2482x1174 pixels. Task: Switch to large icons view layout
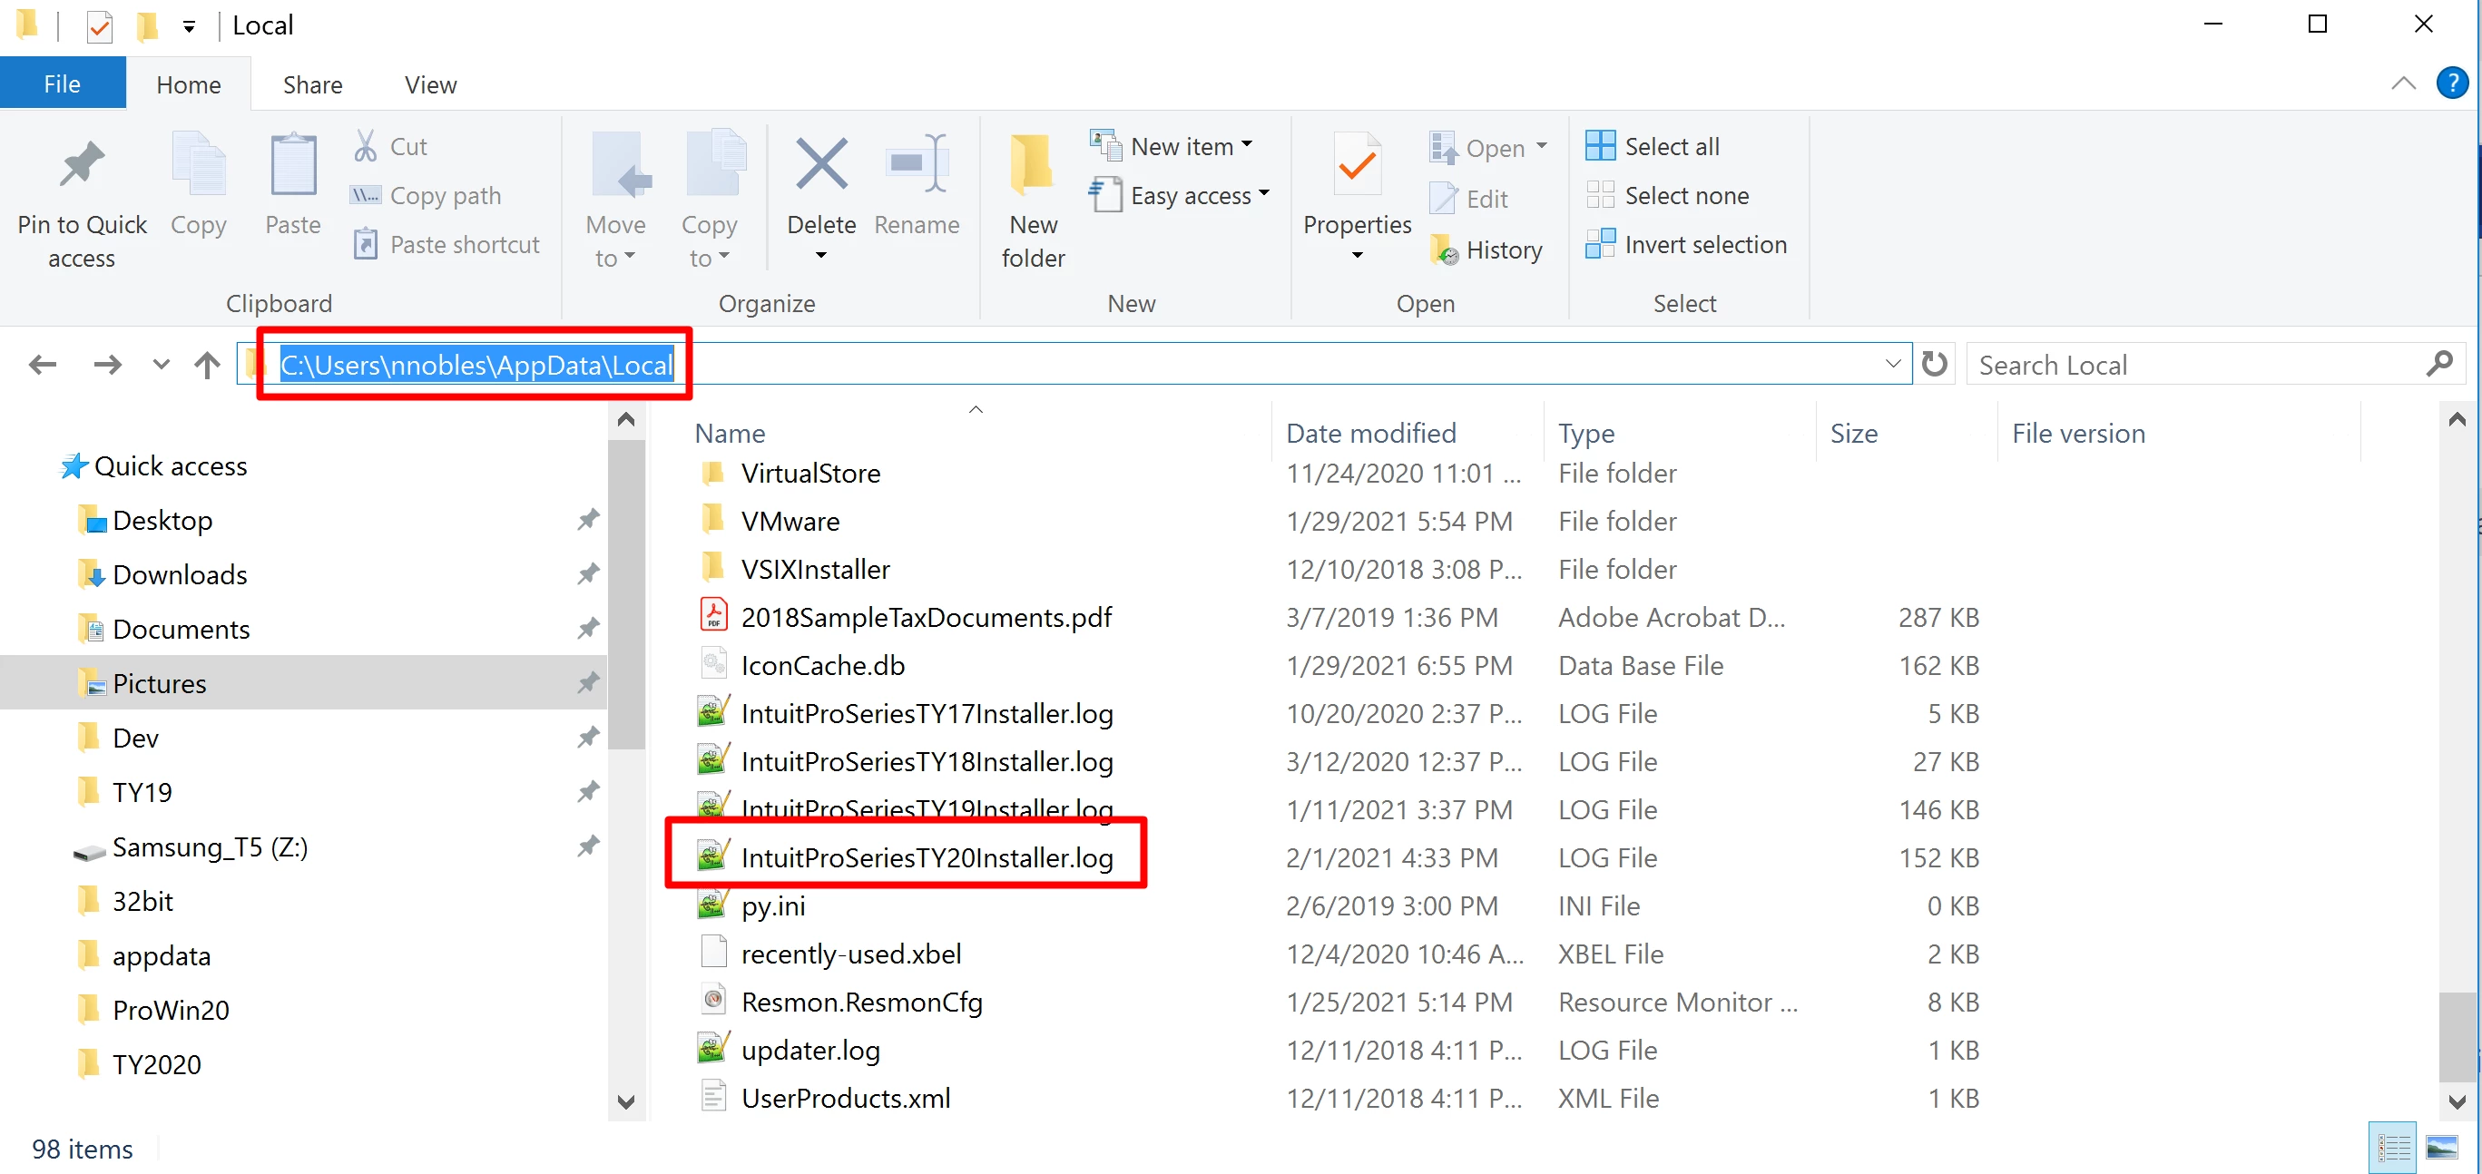[2441, 1147]
